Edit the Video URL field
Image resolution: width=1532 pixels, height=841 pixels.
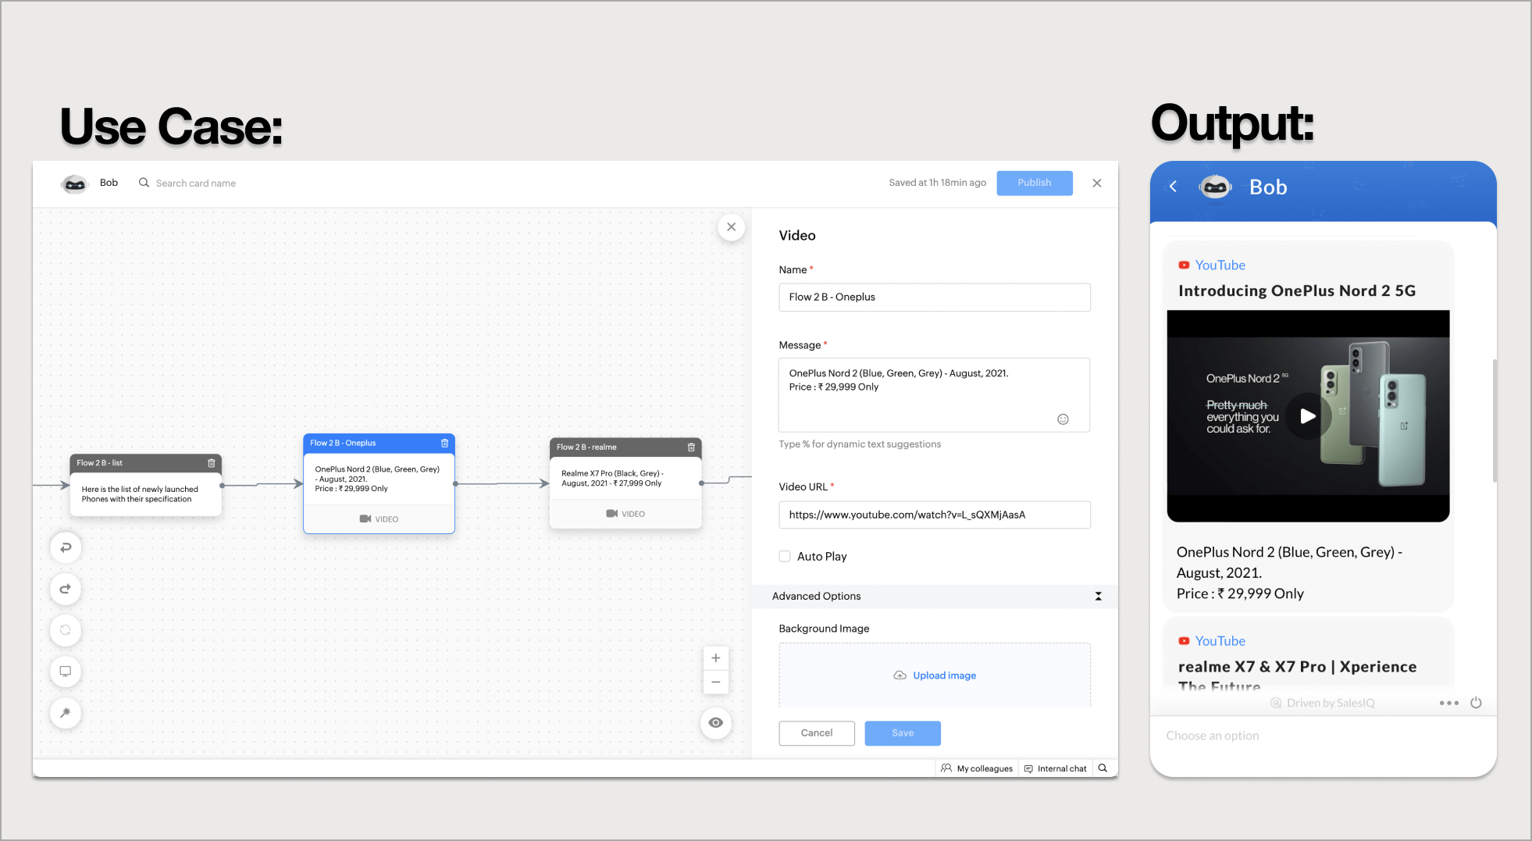pyautogui.click(x=934, y=515)
